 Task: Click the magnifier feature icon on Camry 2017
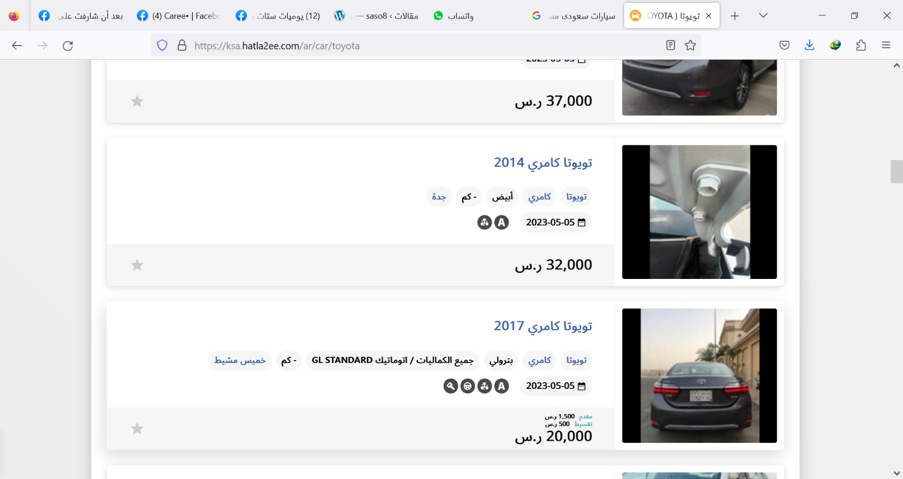coord(450,386)
